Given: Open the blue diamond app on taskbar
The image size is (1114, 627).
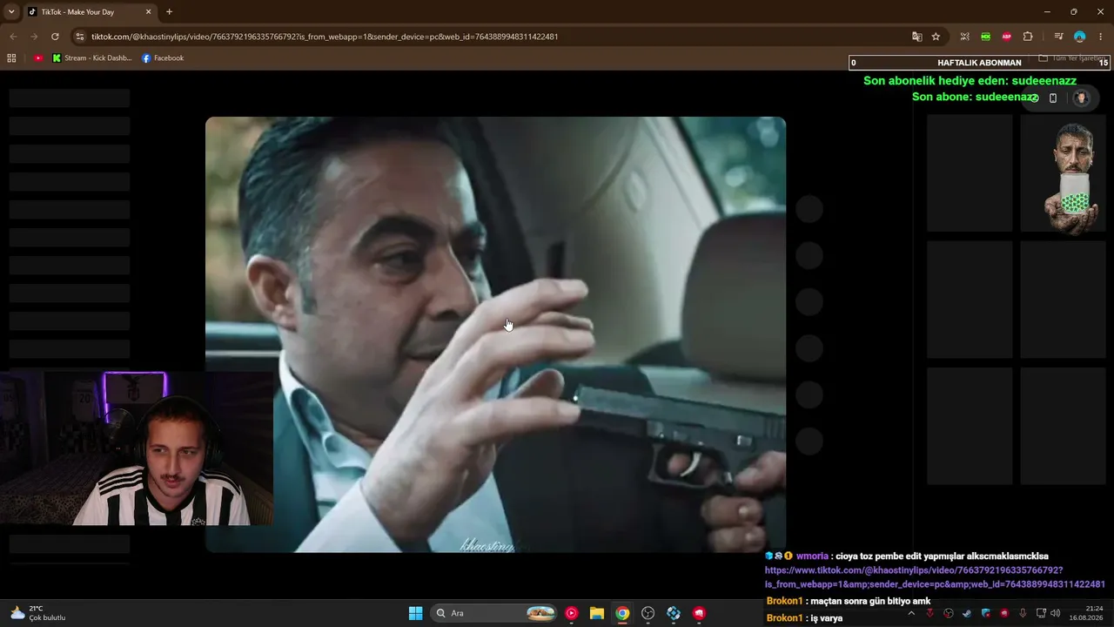Looking at the screenshot, I should tap(674, 613).
